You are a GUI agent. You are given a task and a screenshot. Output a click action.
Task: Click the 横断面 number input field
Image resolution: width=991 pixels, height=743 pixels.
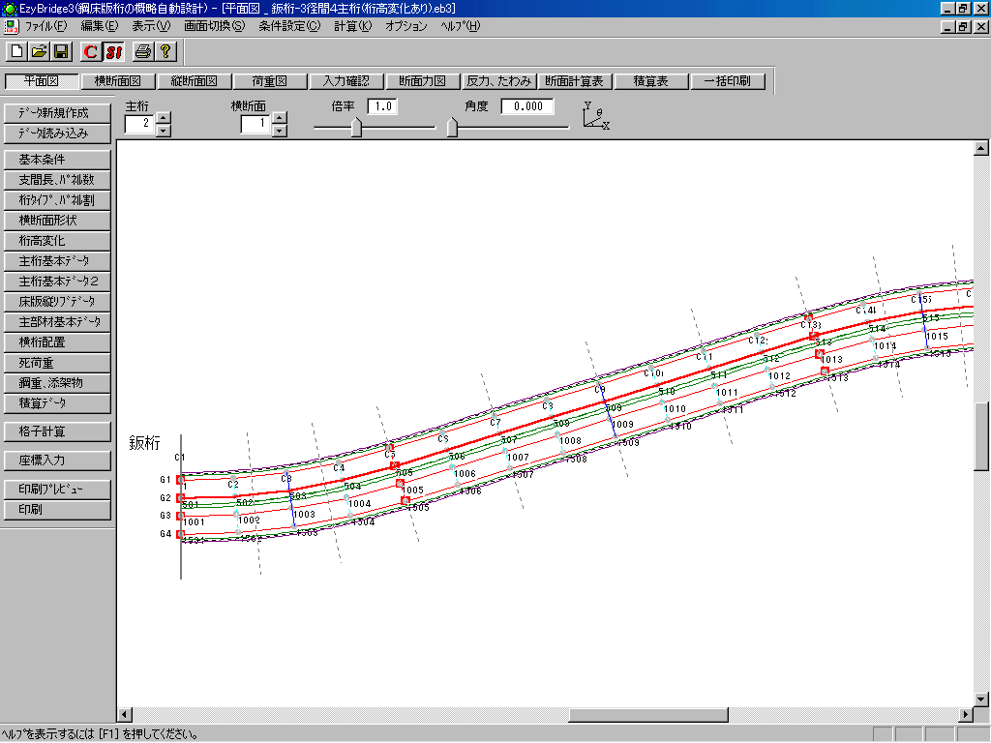tap(255, 123)
